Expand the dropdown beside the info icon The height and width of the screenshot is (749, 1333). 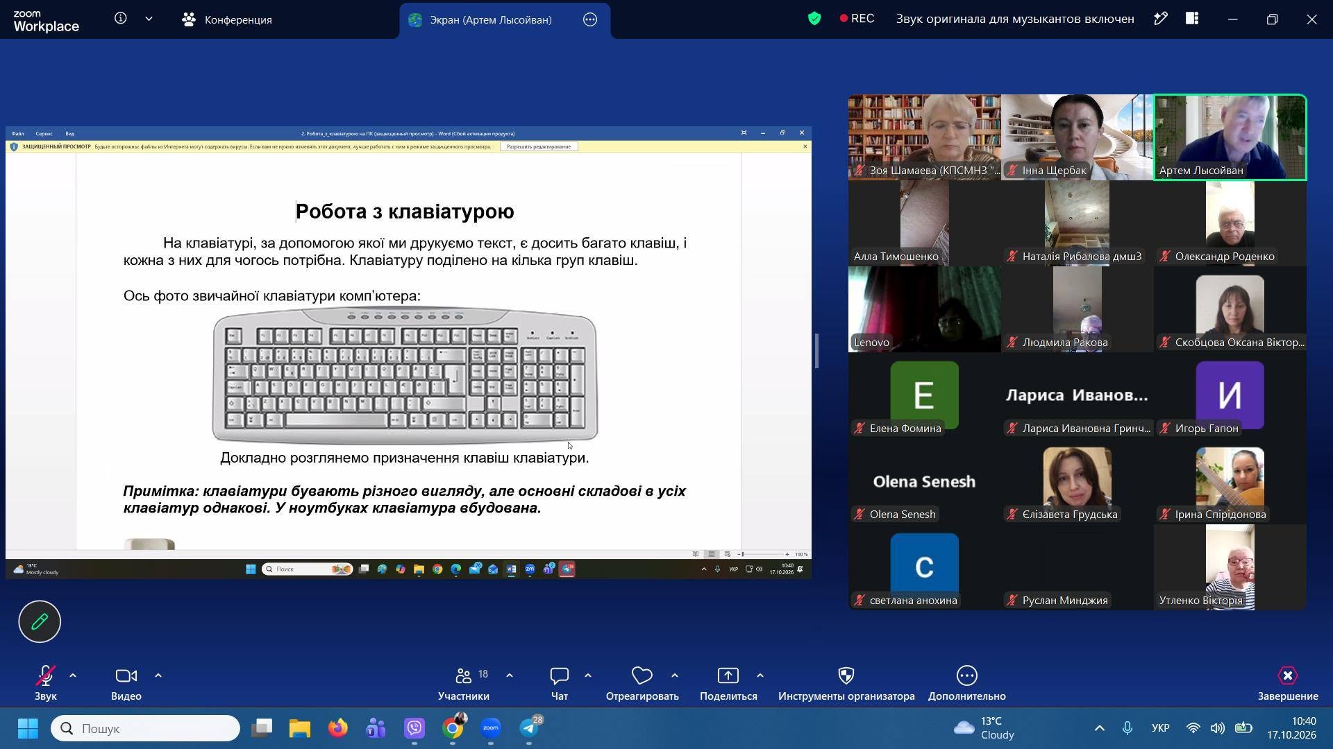tap(149, 19)
